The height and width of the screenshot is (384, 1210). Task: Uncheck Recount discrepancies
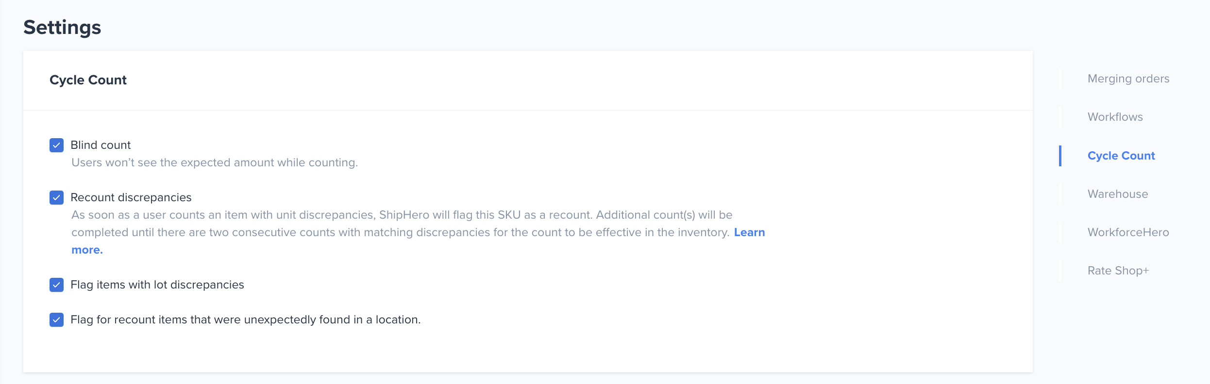56,197
